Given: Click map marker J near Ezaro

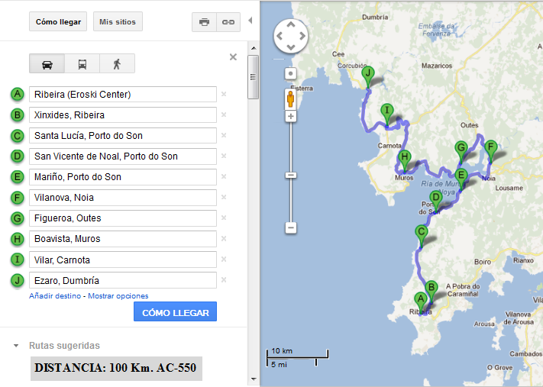Looking at the screenshot, I should [x=368, y=75].
